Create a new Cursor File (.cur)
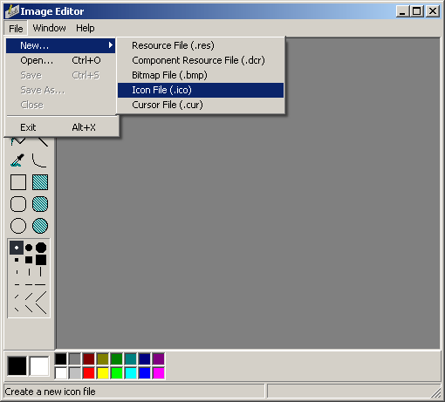 tap(201, 105)
